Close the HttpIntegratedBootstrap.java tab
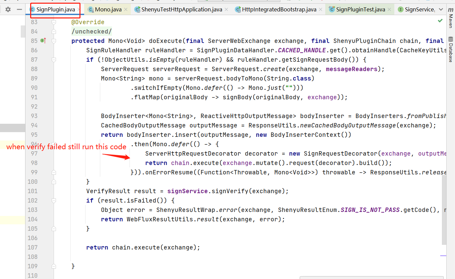The width and height of the screenshot is (455, 279). tap(321, 9)
